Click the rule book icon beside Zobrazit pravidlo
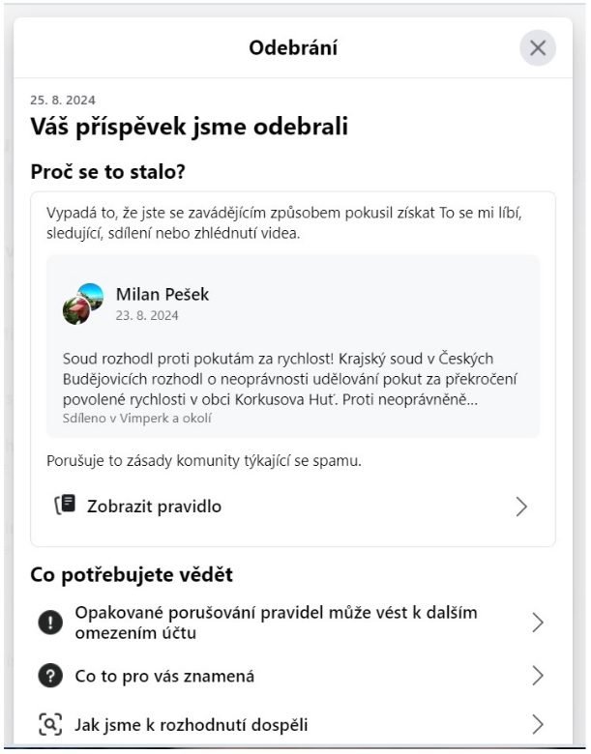The height and width of the screenshot is (754, 591). 64,506
